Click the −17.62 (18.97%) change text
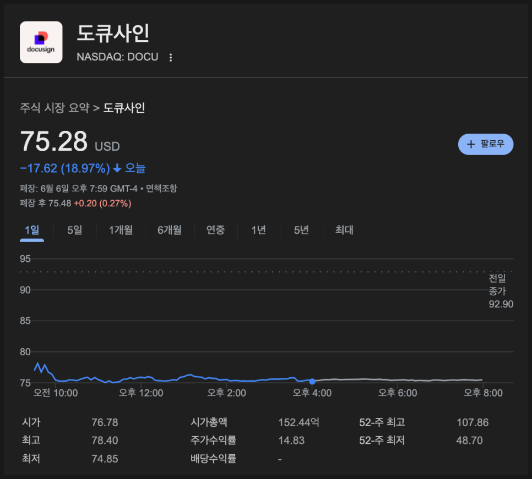Screen dimensions: 532x479 point(65,168)
